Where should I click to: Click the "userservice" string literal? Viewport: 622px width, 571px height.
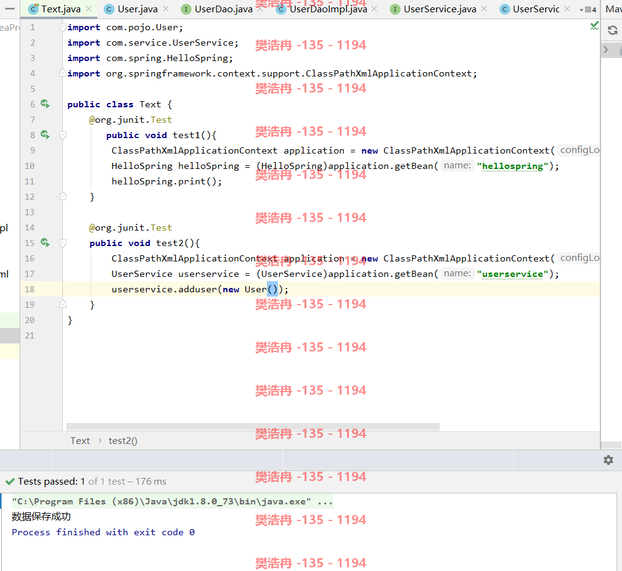[x=512, y=274]
